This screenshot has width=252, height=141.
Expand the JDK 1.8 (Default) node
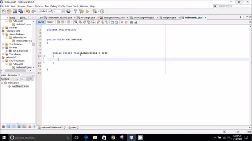(7, 51)
